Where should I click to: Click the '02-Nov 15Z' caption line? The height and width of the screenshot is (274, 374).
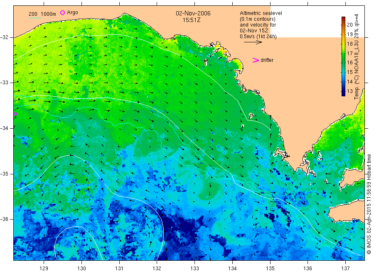click(x=254, y=31)
